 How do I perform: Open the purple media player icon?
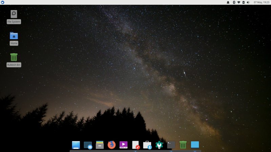coord(123,145)
